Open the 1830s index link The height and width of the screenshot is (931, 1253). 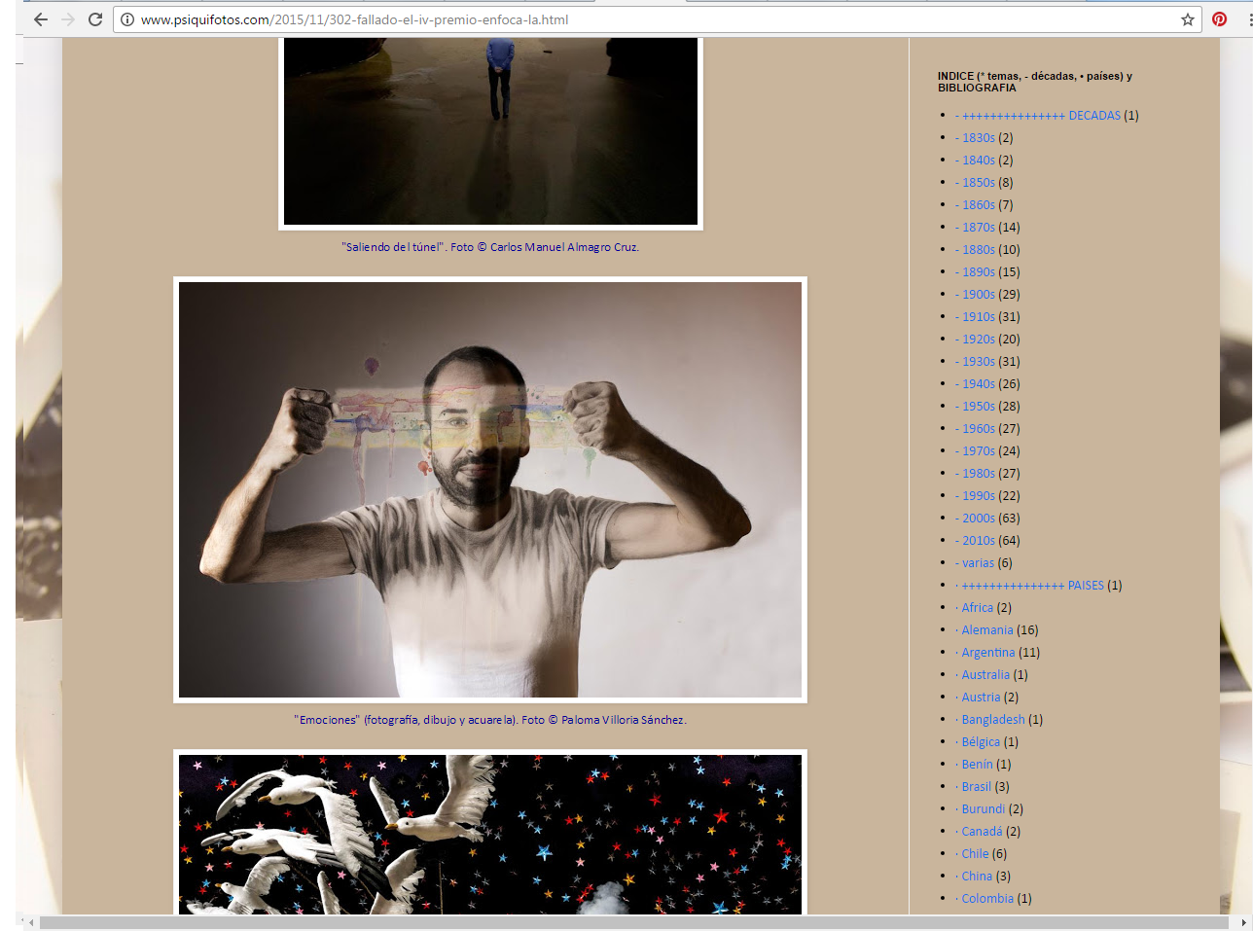click(976, 138)
